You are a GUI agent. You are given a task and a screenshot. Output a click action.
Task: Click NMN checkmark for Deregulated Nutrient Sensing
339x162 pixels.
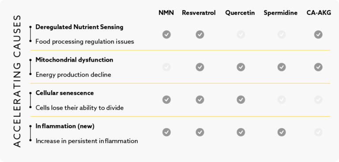click(166, 34)
